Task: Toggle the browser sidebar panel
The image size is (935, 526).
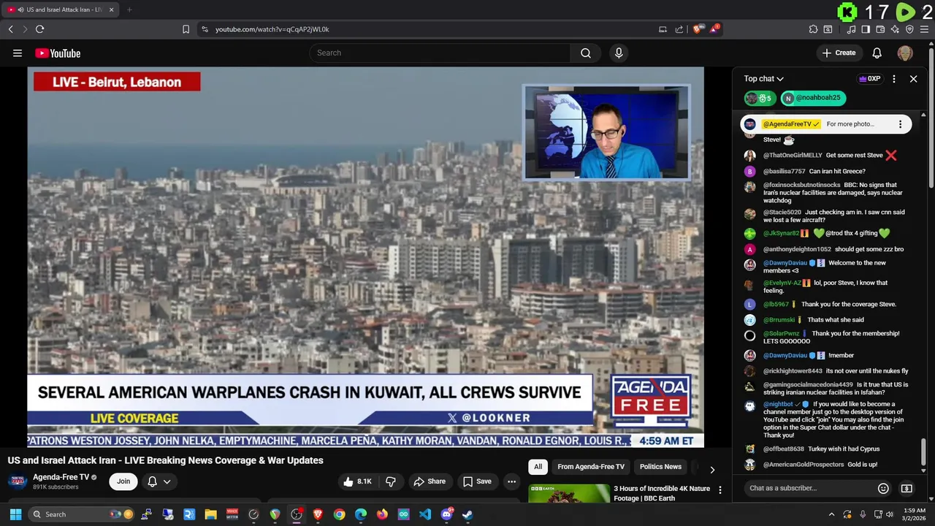Action: point(866,29)
